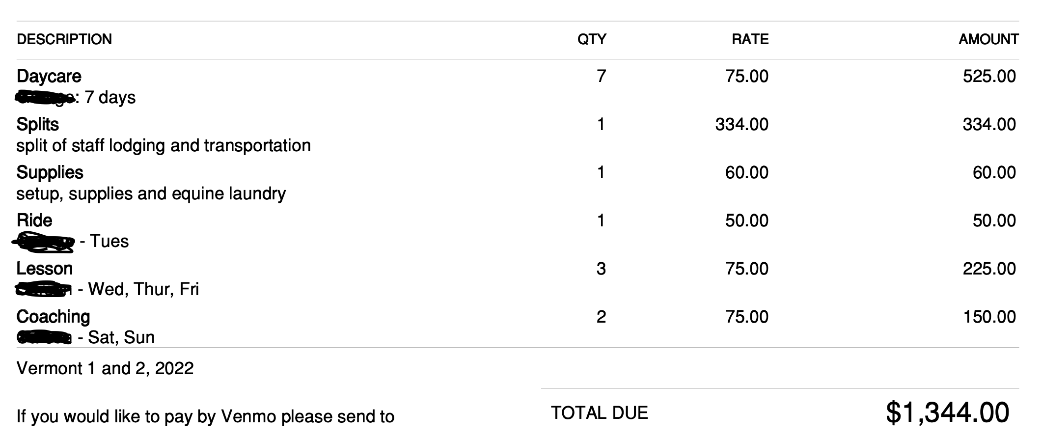This screenshot has height=439, width=1042.
Task: Click the DESCRIPTION column header
Action: click(64, 39)
